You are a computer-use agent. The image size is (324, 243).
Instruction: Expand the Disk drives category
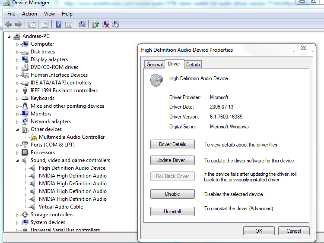click(x=17, y=52)
